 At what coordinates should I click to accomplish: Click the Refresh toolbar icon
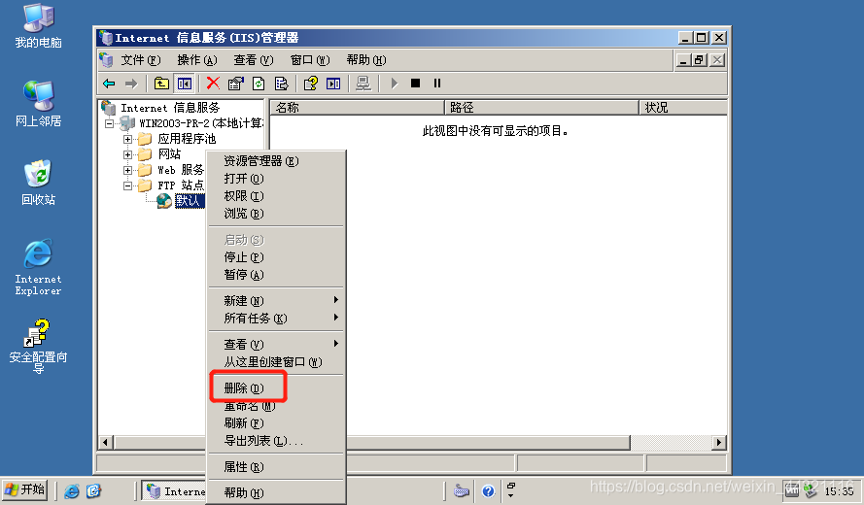pos(259,84)
